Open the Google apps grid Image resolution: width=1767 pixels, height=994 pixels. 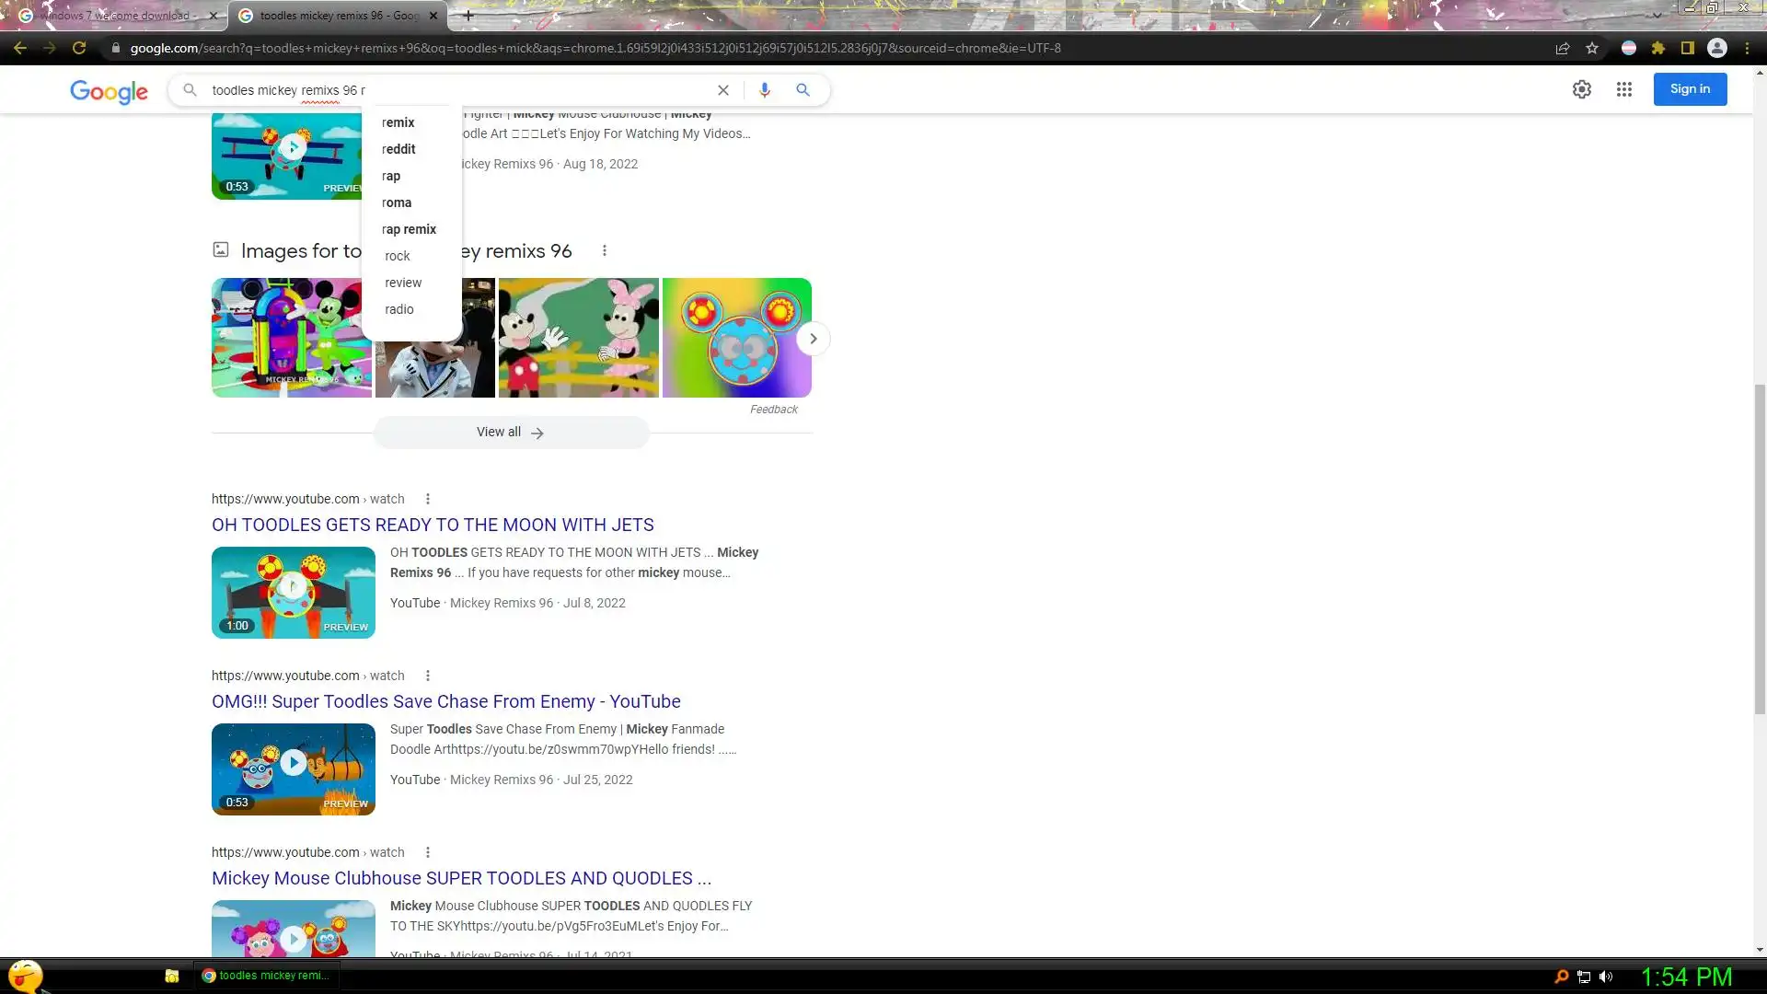pos(1623,89)
